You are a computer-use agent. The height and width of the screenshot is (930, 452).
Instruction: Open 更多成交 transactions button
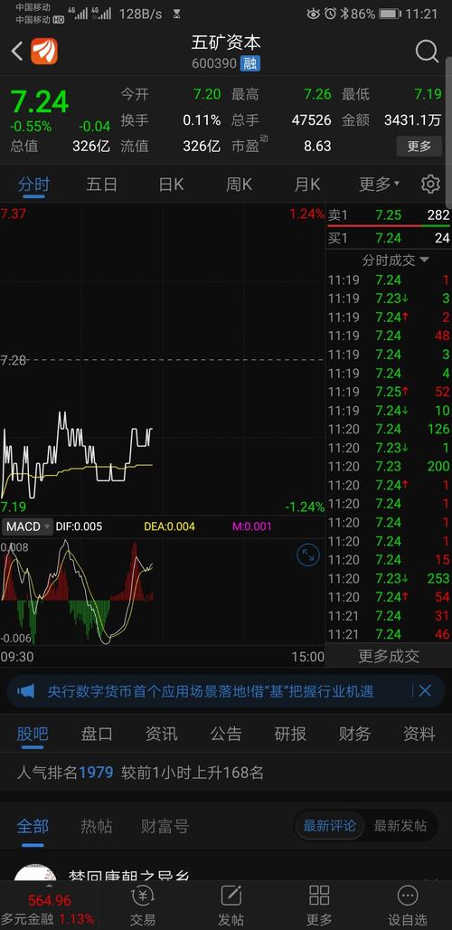point(389,655)
